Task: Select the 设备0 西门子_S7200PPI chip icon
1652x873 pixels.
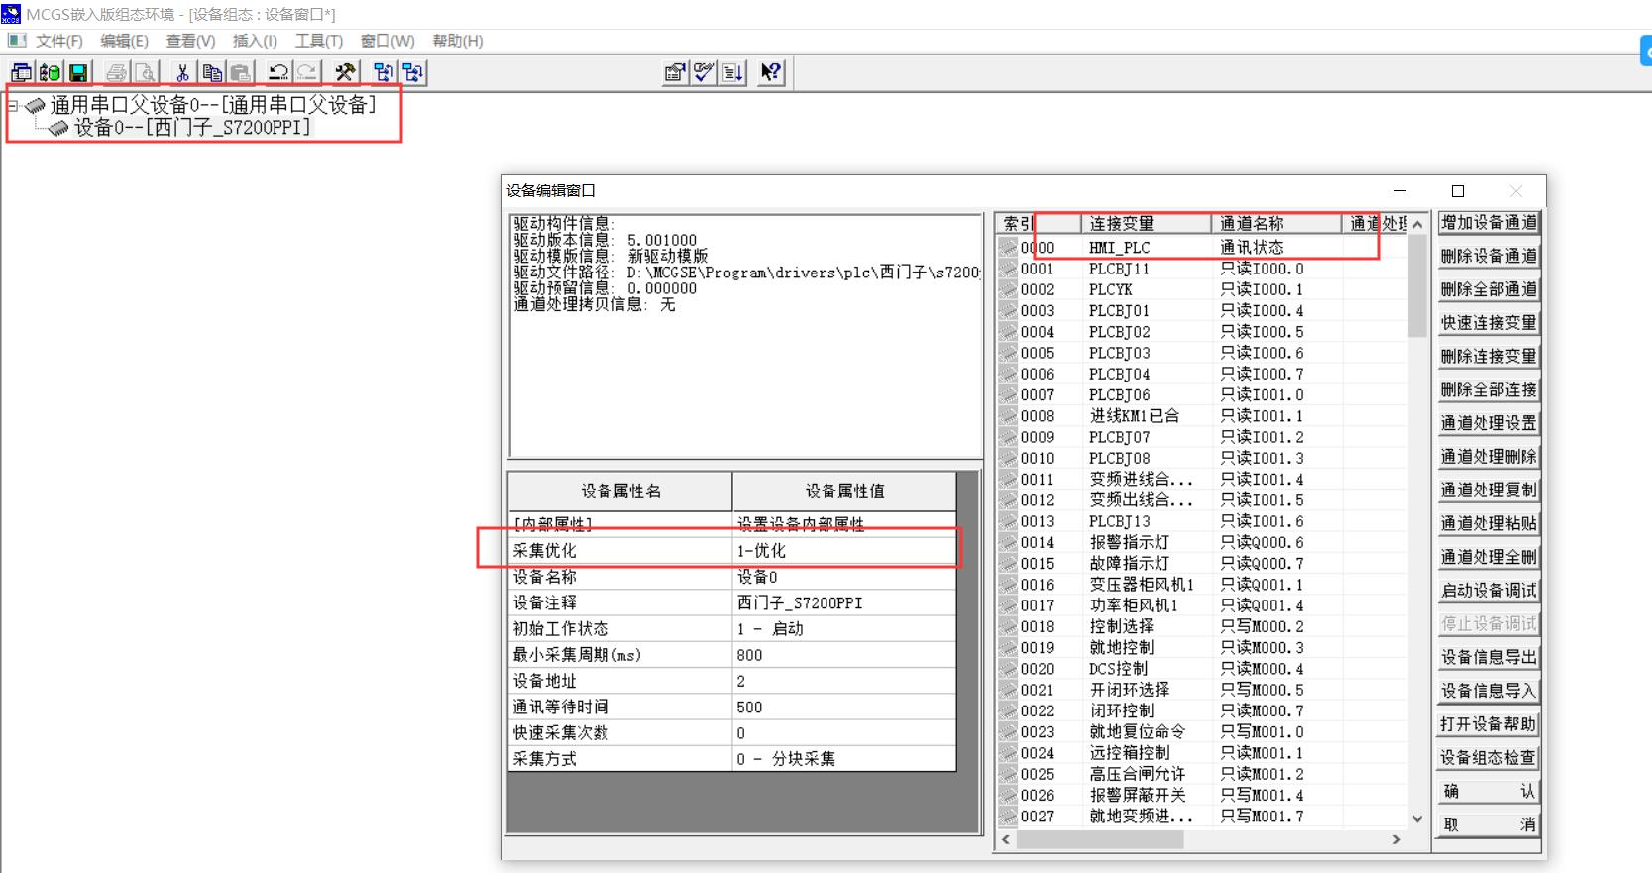Action: tap(59, 128)
